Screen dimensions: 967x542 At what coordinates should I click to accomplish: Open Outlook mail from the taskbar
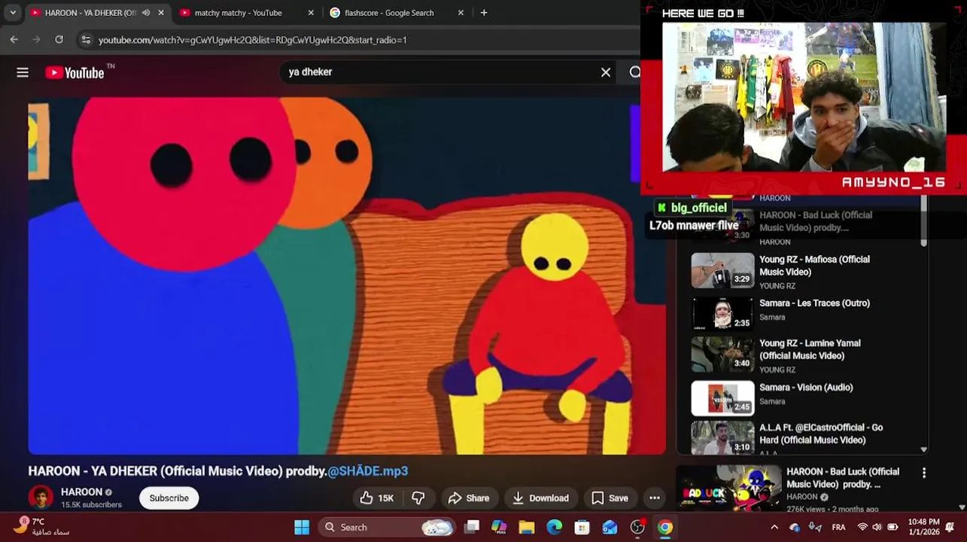point(610,527)
